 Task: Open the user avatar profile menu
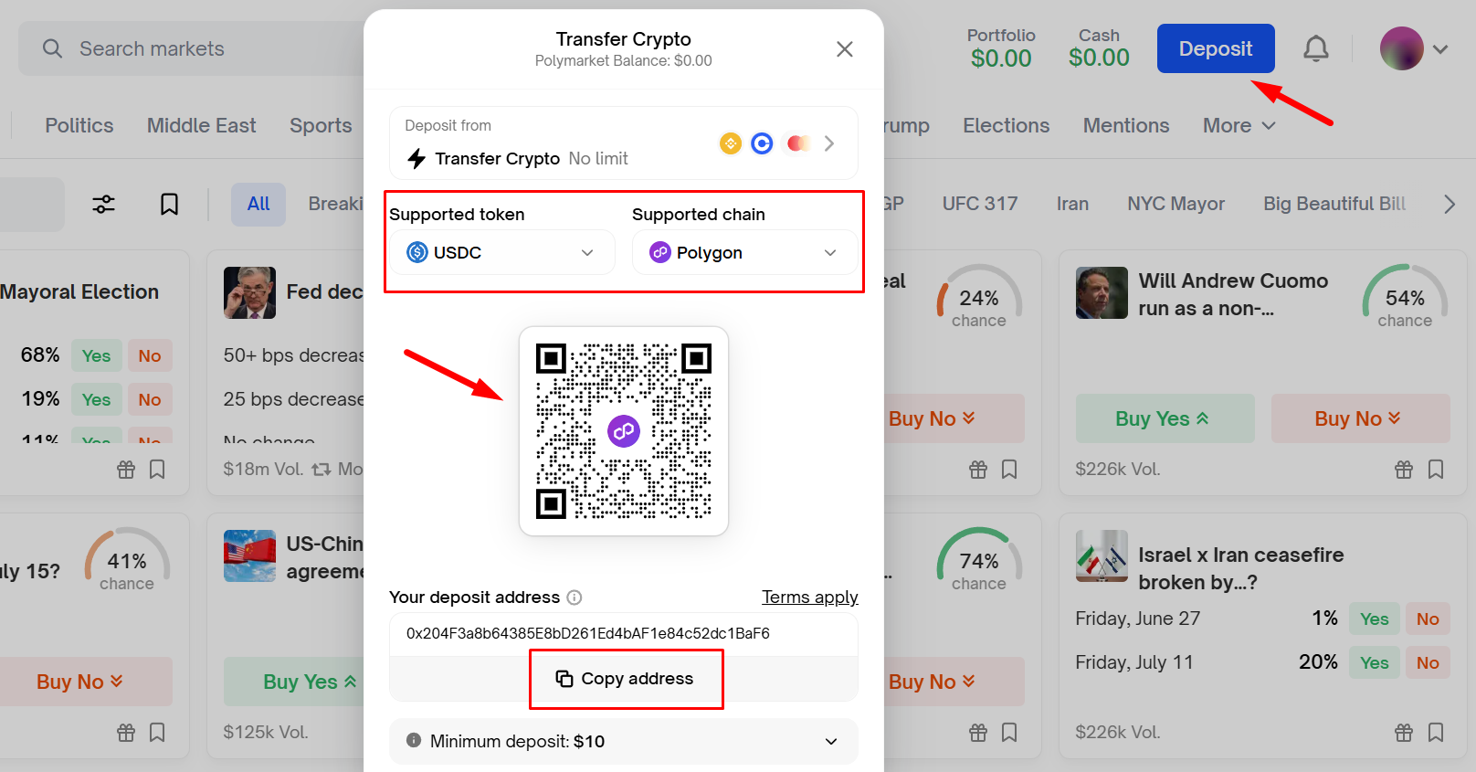pos(1414,49)
